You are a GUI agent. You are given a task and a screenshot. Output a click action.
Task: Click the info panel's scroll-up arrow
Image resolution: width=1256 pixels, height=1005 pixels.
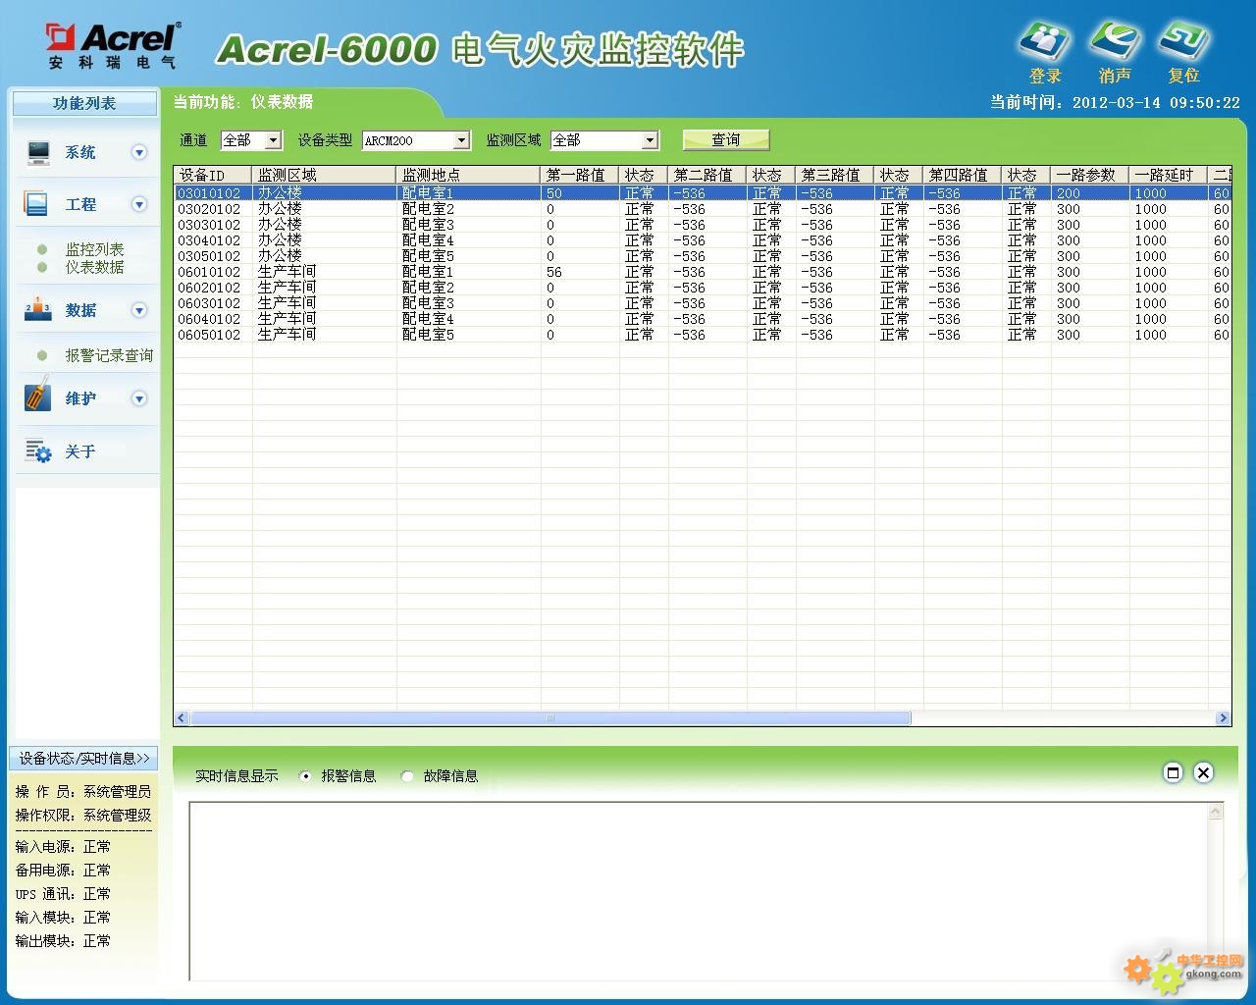click(1216, 812)
